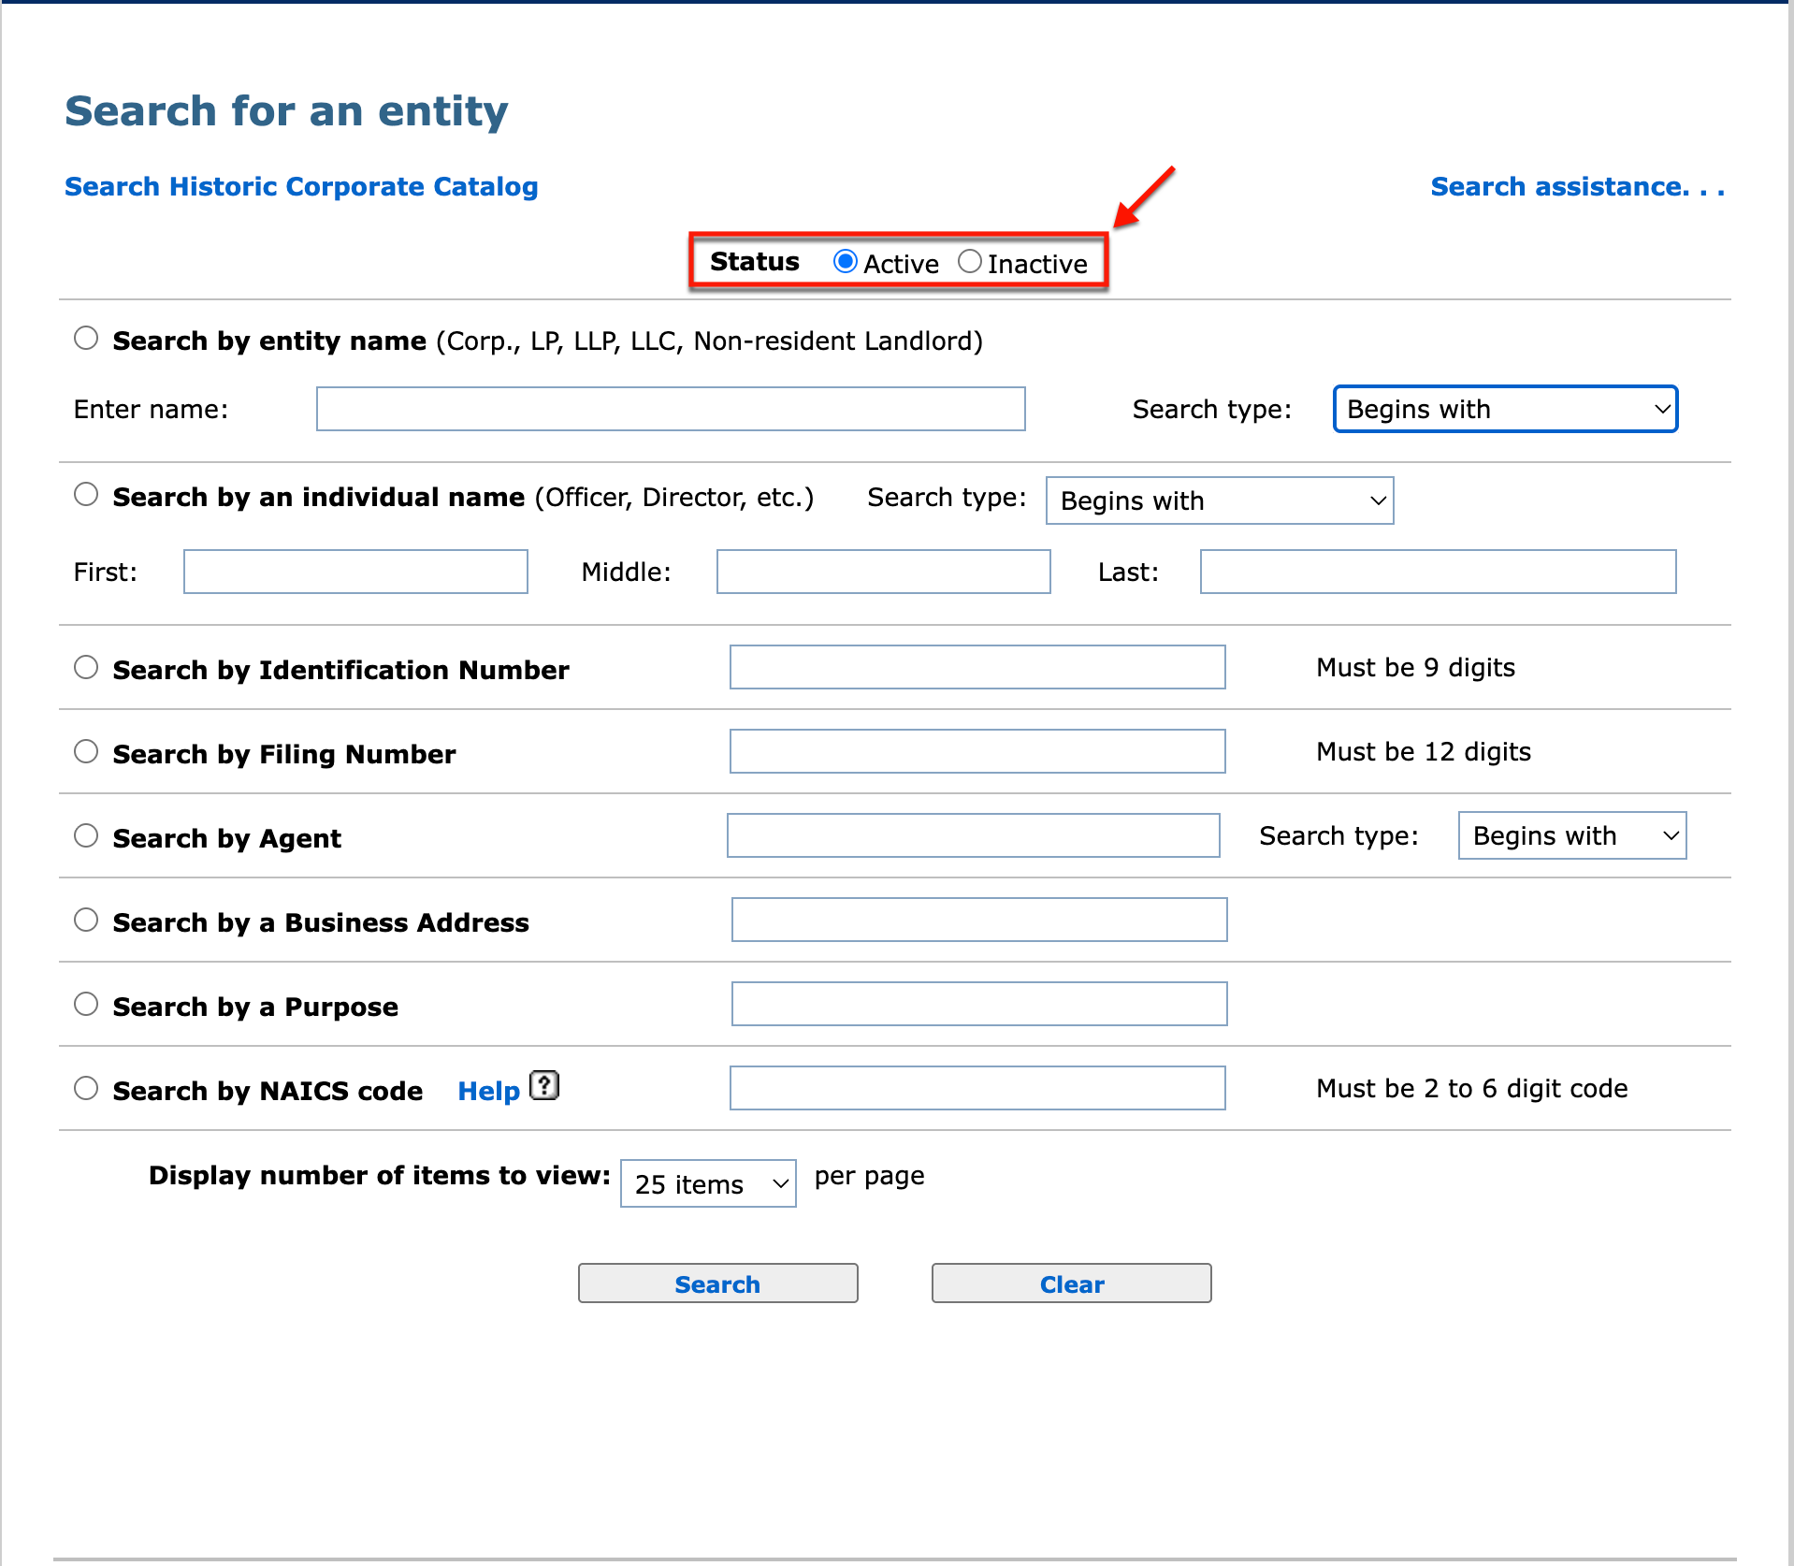Click the 'Search for an entity' heading
The image size is (1794, 1566).
click(x=286, y=111)
